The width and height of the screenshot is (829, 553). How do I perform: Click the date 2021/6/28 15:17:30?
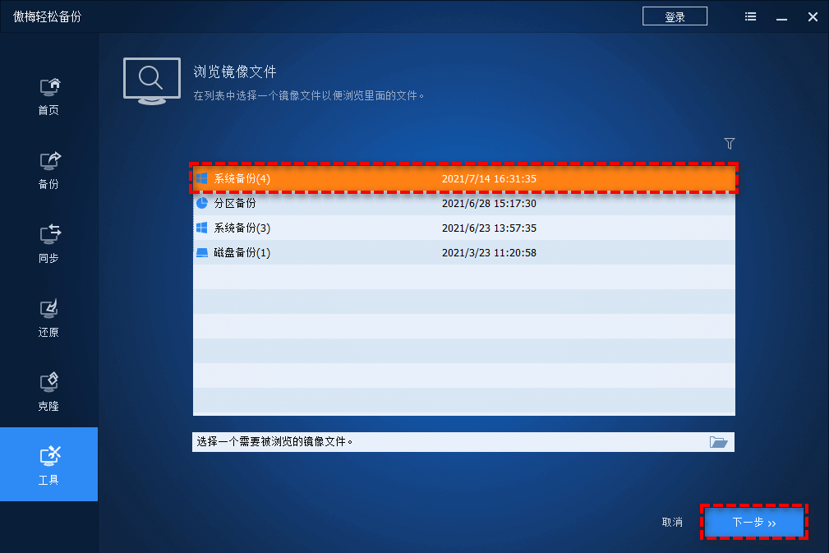pyautogui.click(x=489, y=203)
